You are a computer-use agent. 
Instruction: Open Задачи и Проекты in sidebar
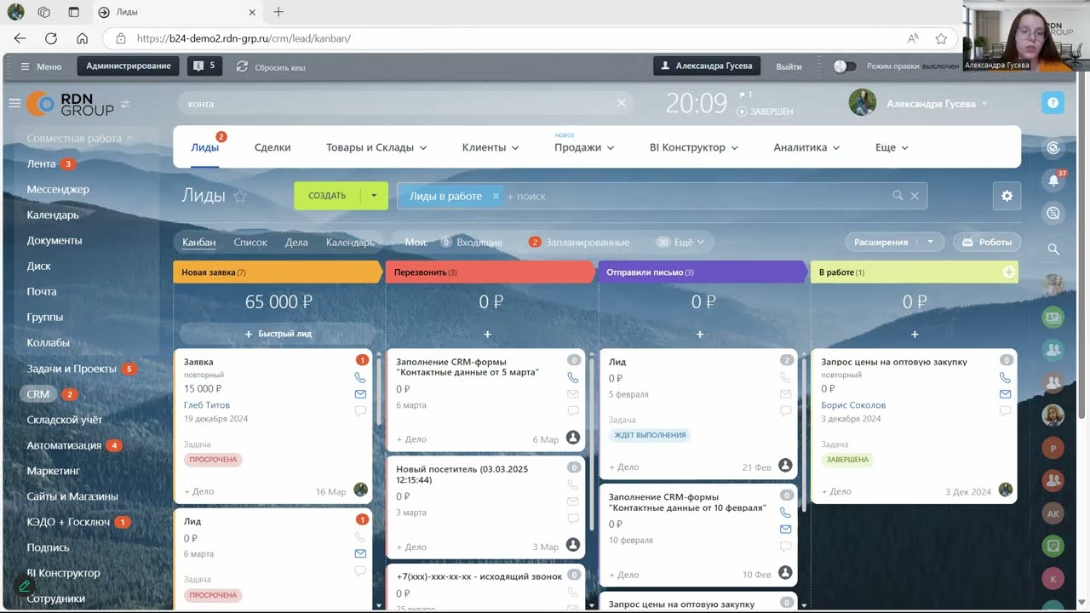pyautogui.click(x=72, y=369)
